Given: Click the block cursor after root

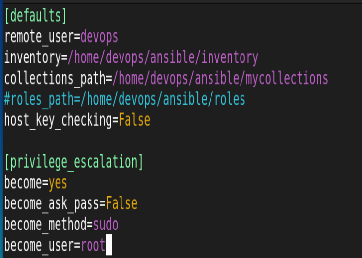Looking at the screenshot, I should click(x=109, y=245).
